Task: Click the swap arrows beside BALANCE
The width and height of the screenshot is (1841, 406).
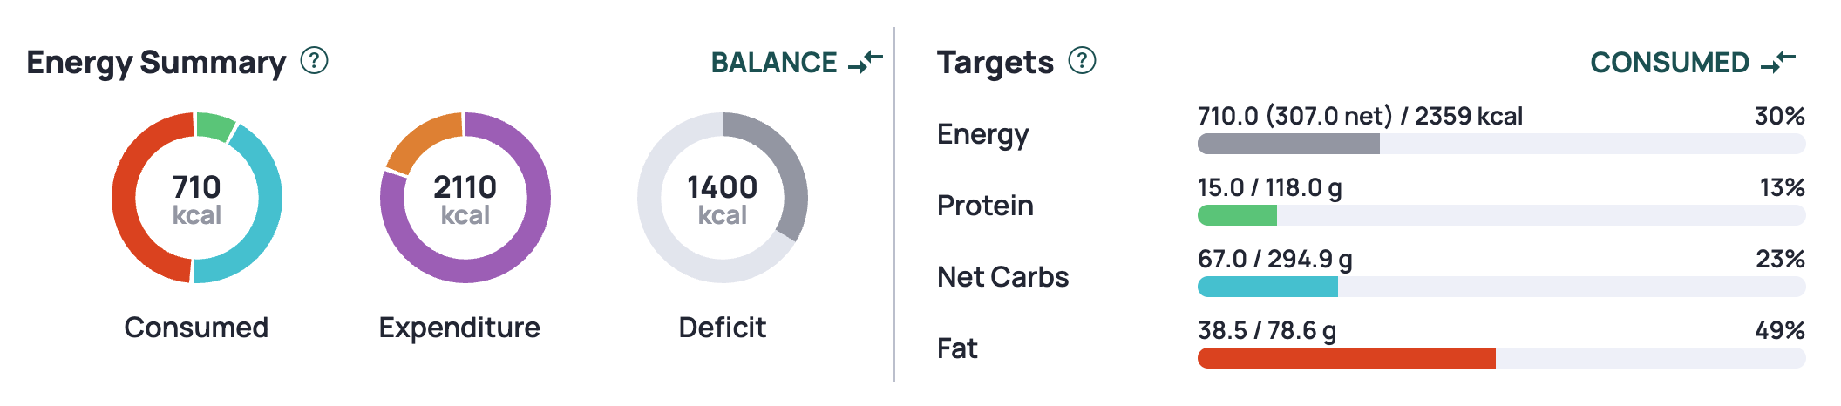Action: click(866, 62)
